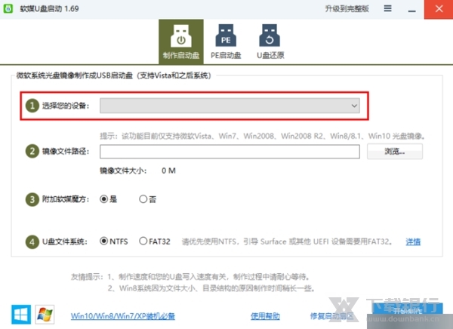
Task: Click the 镜像文件大小: label text
Action: (123, 171)
